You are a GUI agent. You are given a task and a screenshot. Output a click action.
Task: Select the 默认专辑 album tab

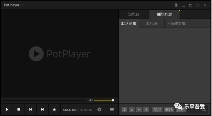pos(129,24)
